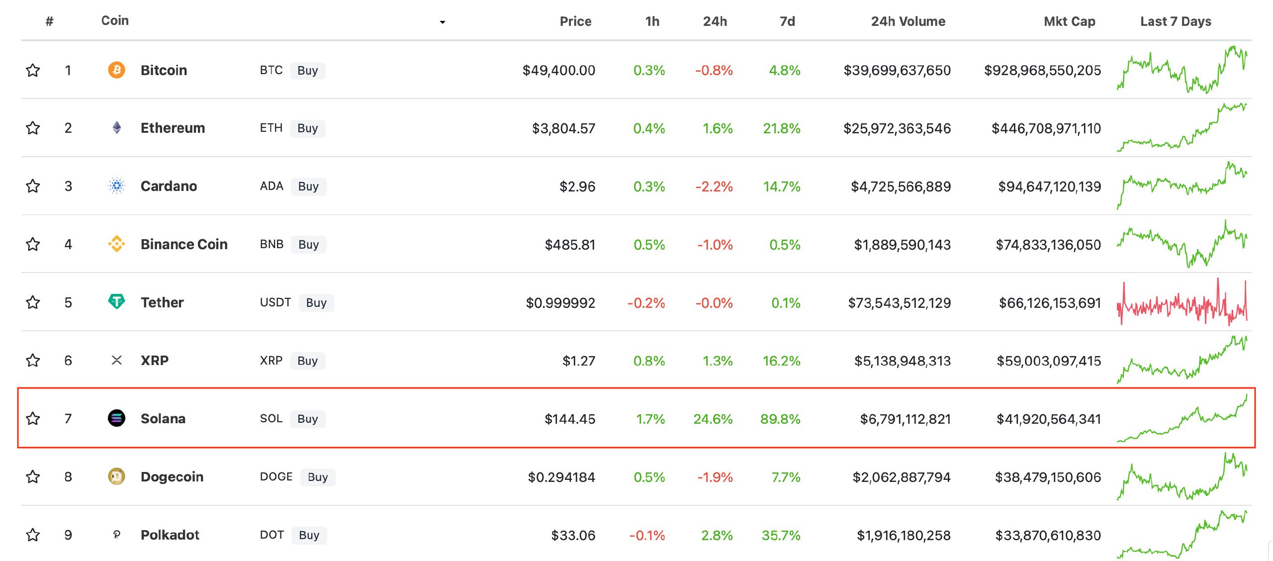Viewport: 1273px width, 561px height.
Task: Click Polkadot 1h change -0.1%
Action: click(647, 535)
